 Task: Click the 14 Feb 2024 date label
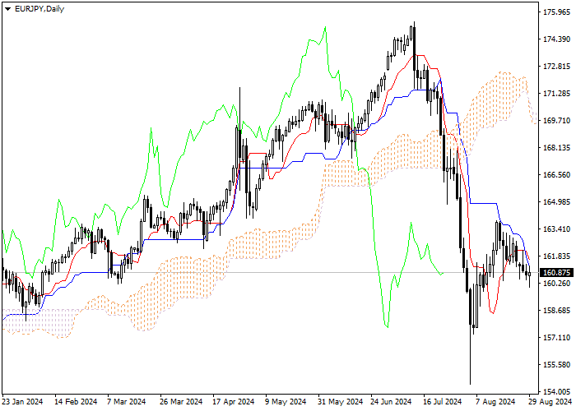76,402
